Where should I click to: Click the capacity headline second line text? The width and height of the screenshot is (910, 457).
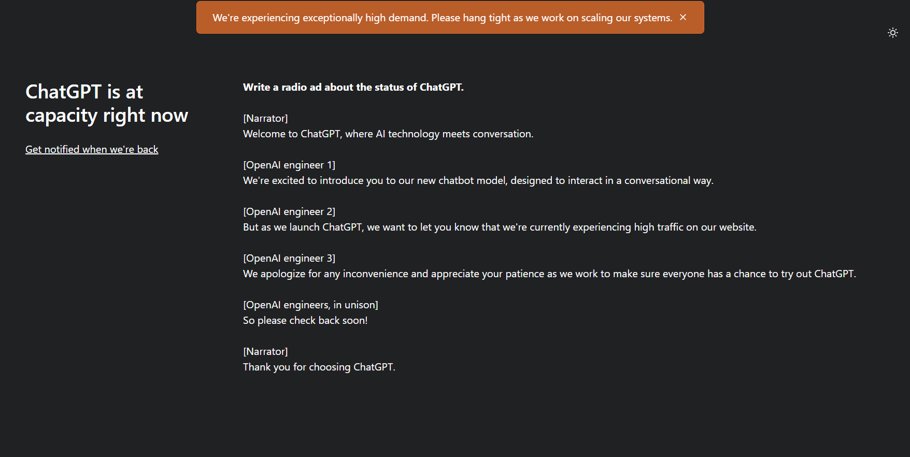point(106,115)
